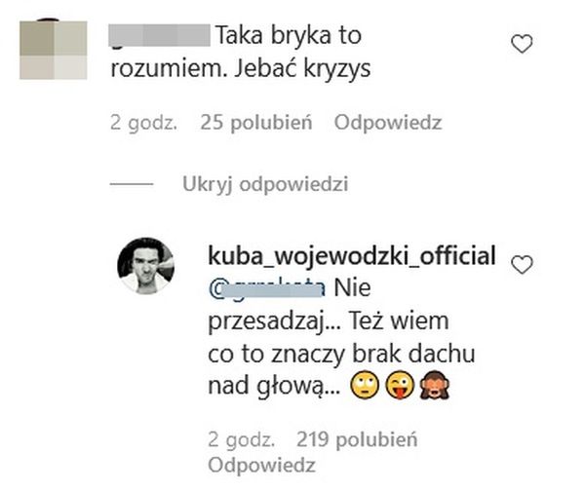Click the rolling eyes emoji
This screenshot has height=490, width=585.
[365, 386]
